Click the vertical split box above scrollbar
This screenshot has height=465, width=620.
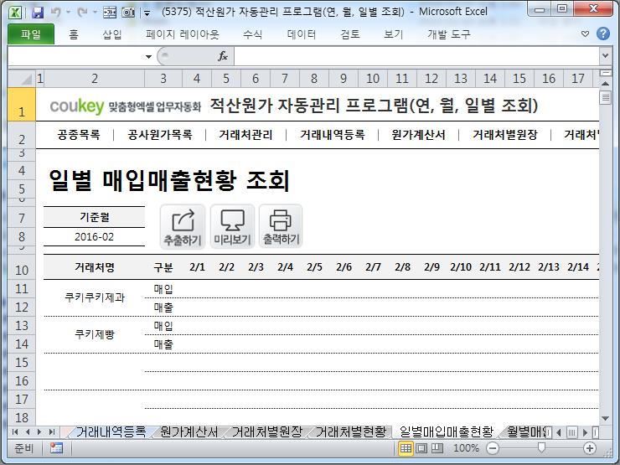tap(605, 73)
